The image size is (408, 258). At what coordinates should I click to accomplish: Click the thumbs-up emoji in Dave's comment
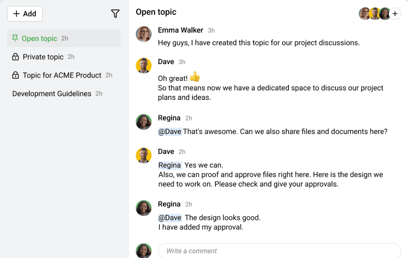pyautogui.click(x=194, y=77)
